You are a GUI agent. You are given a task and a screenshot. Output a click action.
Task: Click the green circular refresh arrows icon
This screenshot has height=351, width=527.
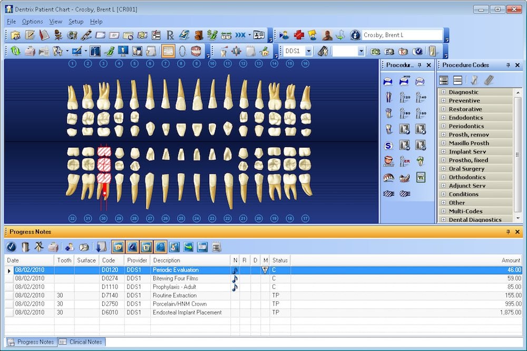(15, 51)
